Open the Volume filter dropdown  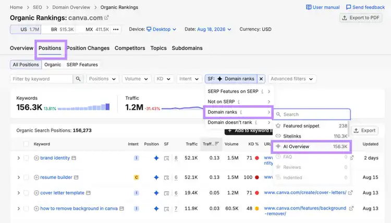pos(136,79)
